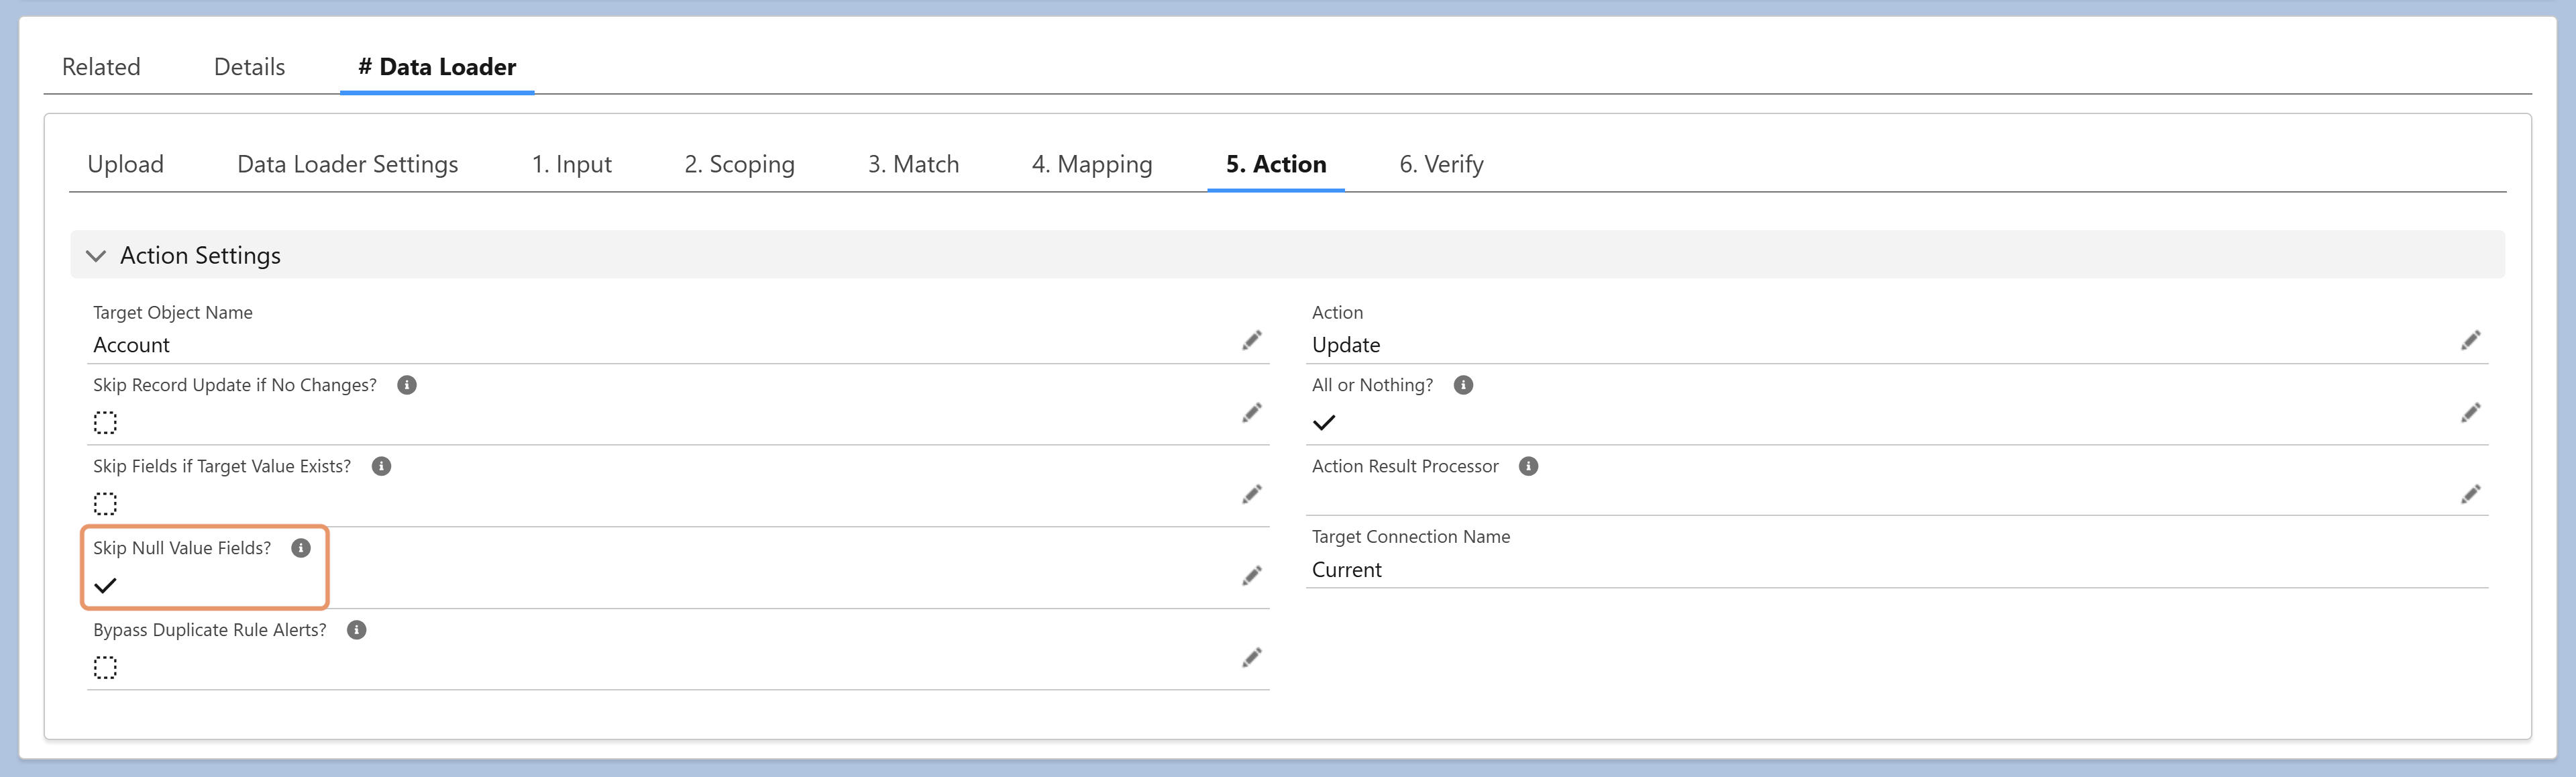
Task: Open the Upload tab
Action: (125, 164)
